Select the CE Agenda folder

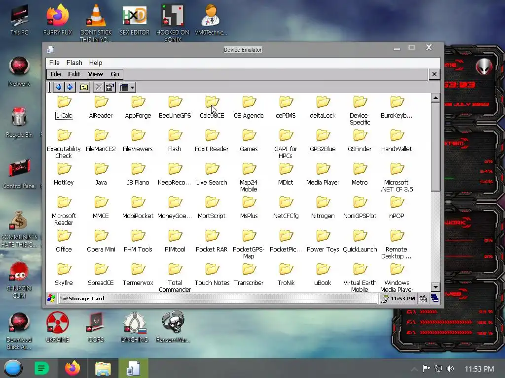coord(249,108)
